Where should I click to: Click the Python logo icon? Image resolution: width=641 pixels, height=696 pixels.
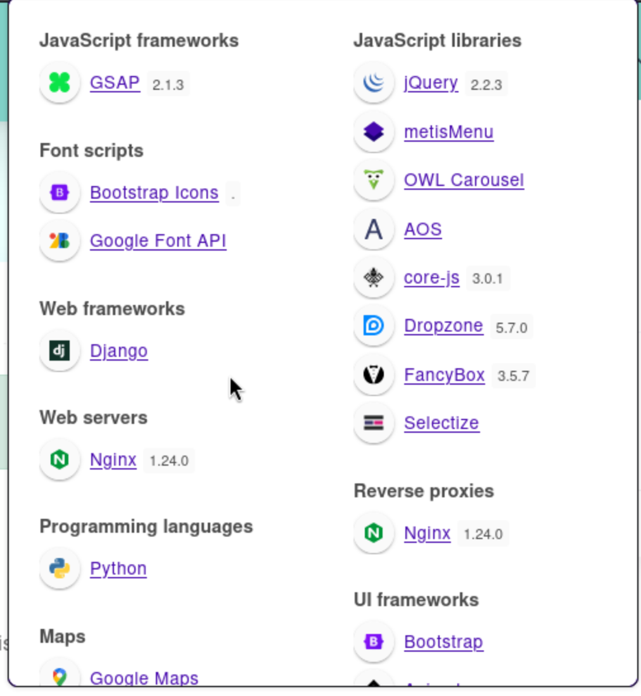60,568
